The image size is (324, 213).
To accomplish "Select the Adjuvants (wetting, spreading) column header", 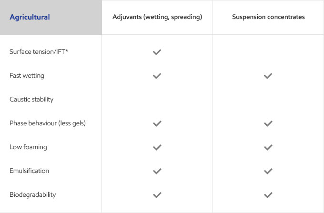I will [x=157, y=17].
